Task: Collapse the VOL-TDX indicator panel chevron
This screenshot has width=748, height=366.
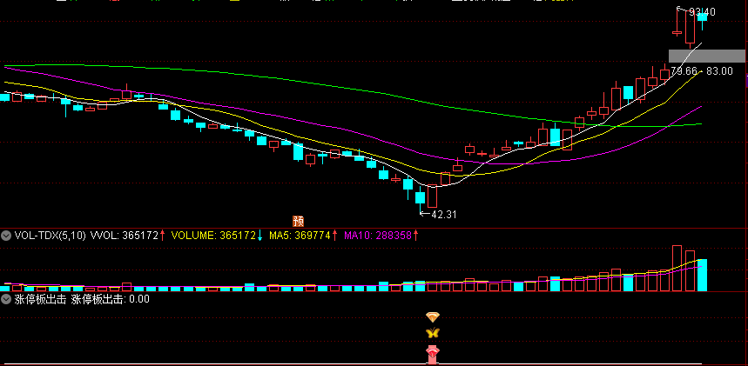Action: pos(6,236)
